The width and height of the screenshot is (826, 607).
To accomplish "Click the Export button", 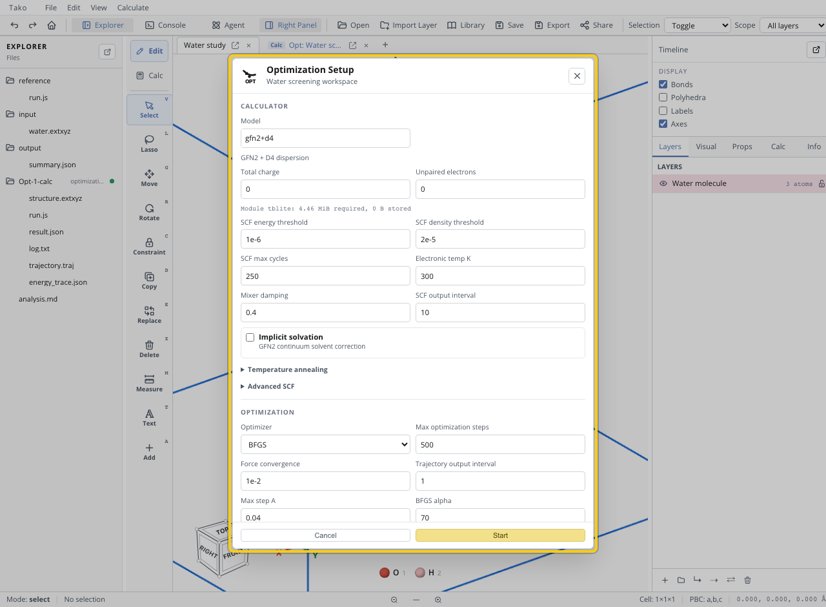I will [552, 25].
